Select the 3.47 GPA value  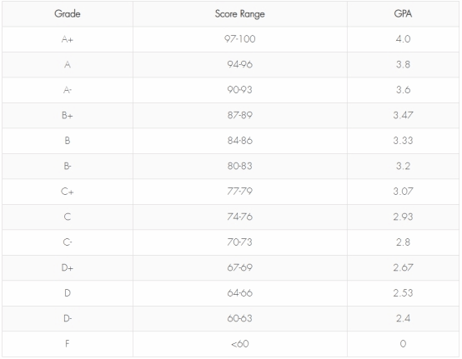coord(403,115)
